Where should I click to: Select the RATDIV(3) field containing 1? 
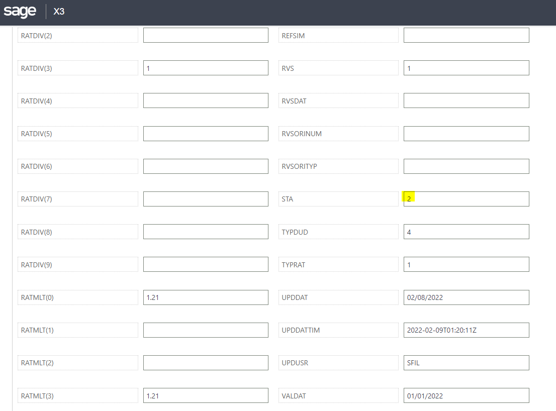206,68
